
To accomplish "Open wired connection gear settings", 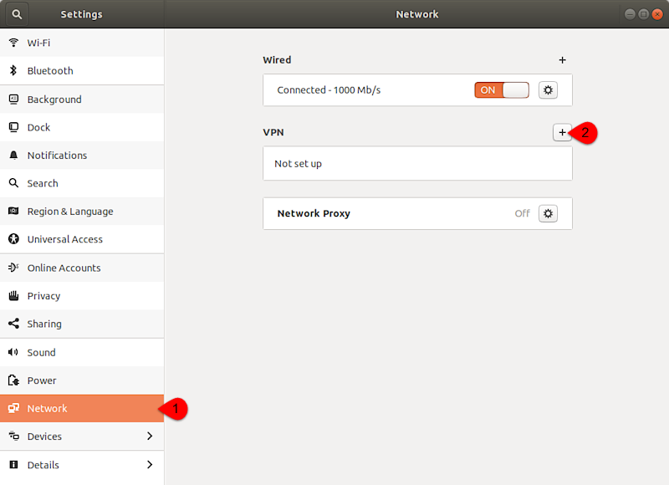I will click(x=548, y=90).
